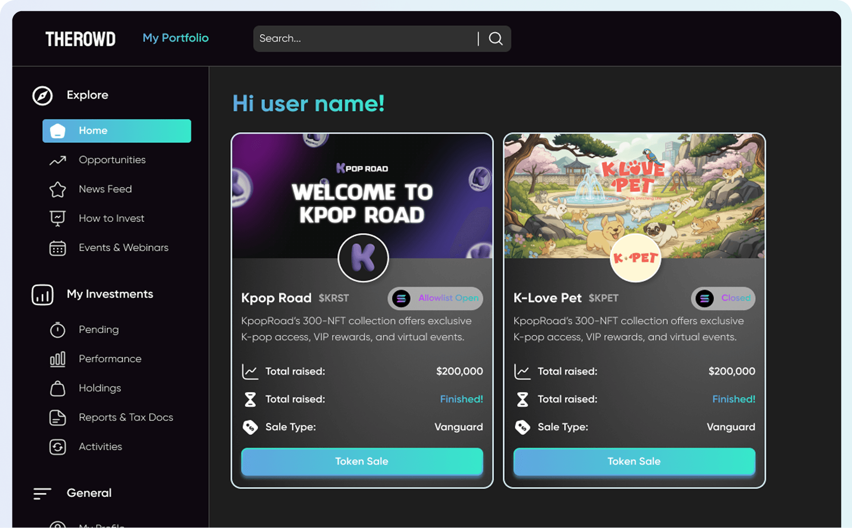Click the Reports & Tax Docs document icon
The height and width of the screenshot is (528, 852).
point(57,417)
